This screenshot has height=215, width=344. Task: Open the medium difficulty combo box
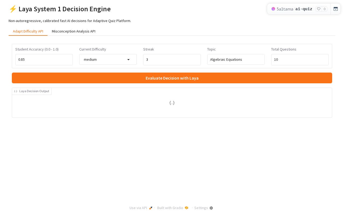click(108, 59)
